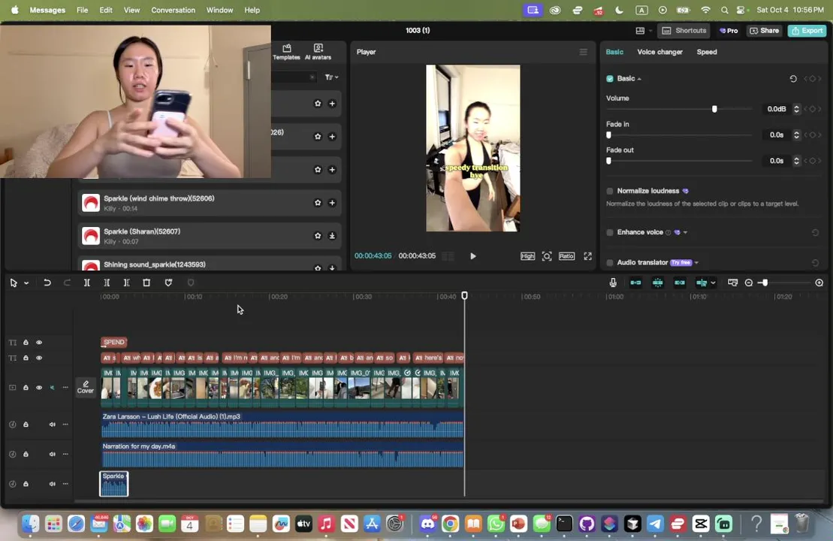Start voiceover recording with microphone icon

click(x=613, y=283)
